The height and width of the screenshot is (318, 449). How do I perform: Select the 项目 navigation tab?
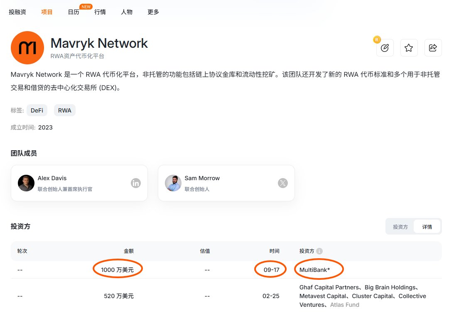[47, 12]
